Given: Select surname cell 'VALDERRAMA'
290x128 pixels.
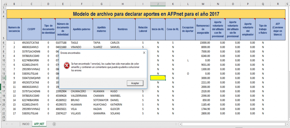Looking at the screenshot, I should coord(81,96).
